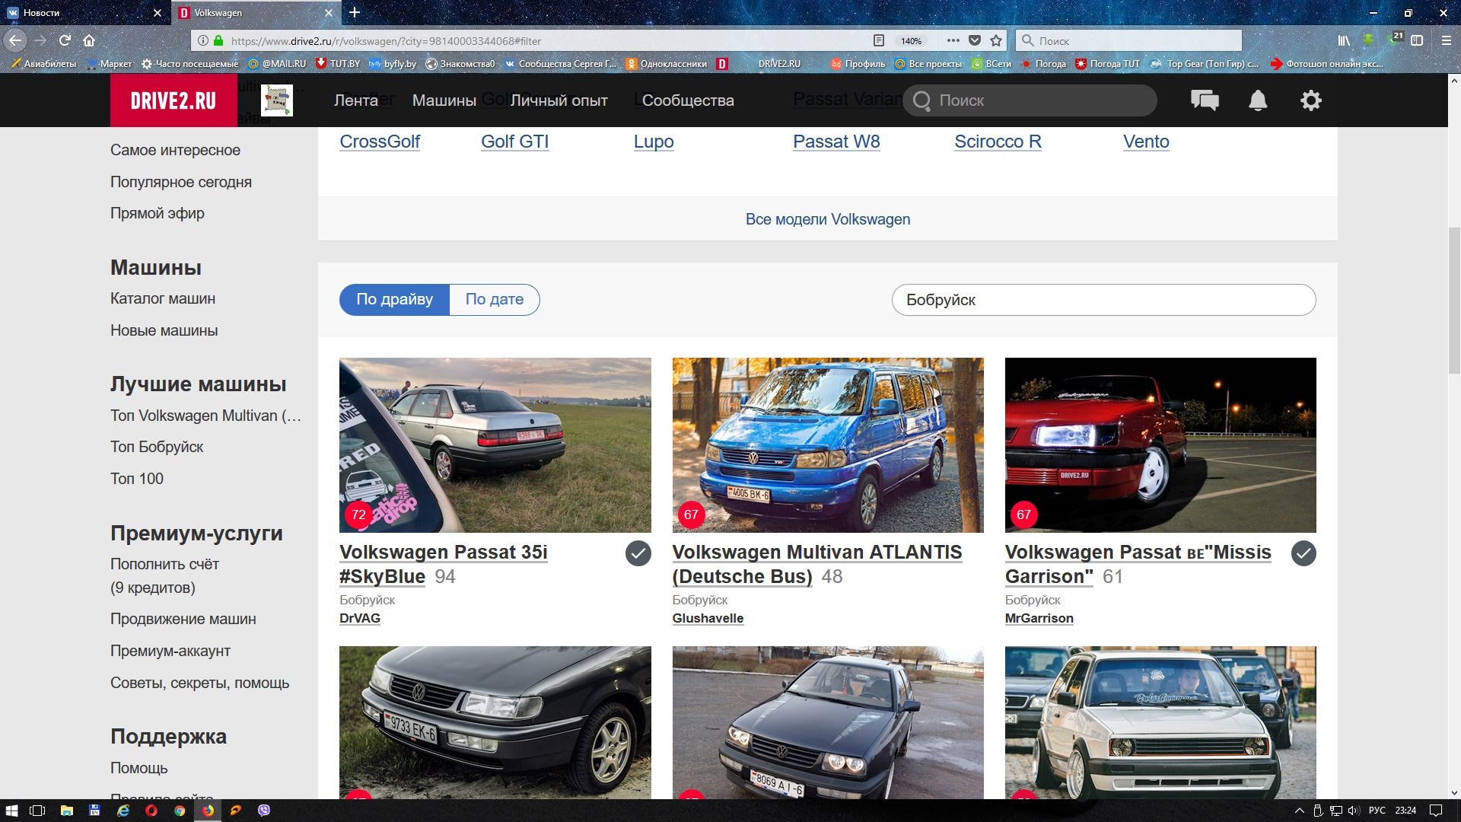The height and width of the screenshot is (822, 1461).
Task: Save page to Pocket icon
Action: tap(975, 40)
